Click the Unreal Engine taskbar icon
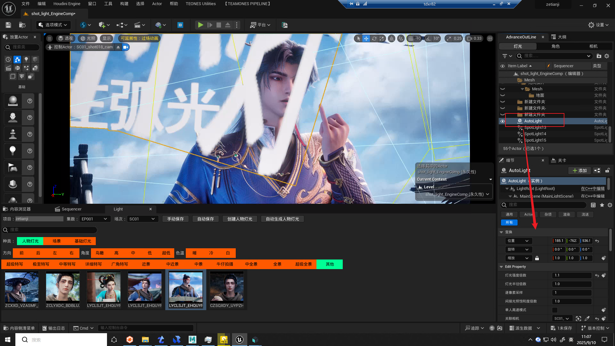The image size is (615, 346). pyautogui.click(x=239, y=340)
